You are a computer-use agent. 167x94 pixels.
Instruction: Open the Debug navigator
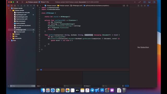pyautogui.click(x=28, y=6)
